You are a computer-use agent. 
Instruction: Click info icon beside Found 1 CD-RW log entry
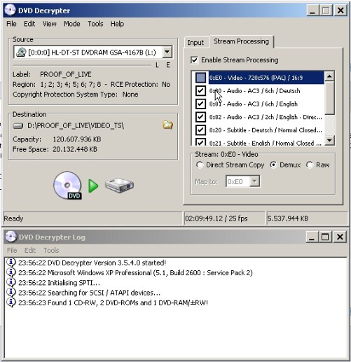click(11, 302)
